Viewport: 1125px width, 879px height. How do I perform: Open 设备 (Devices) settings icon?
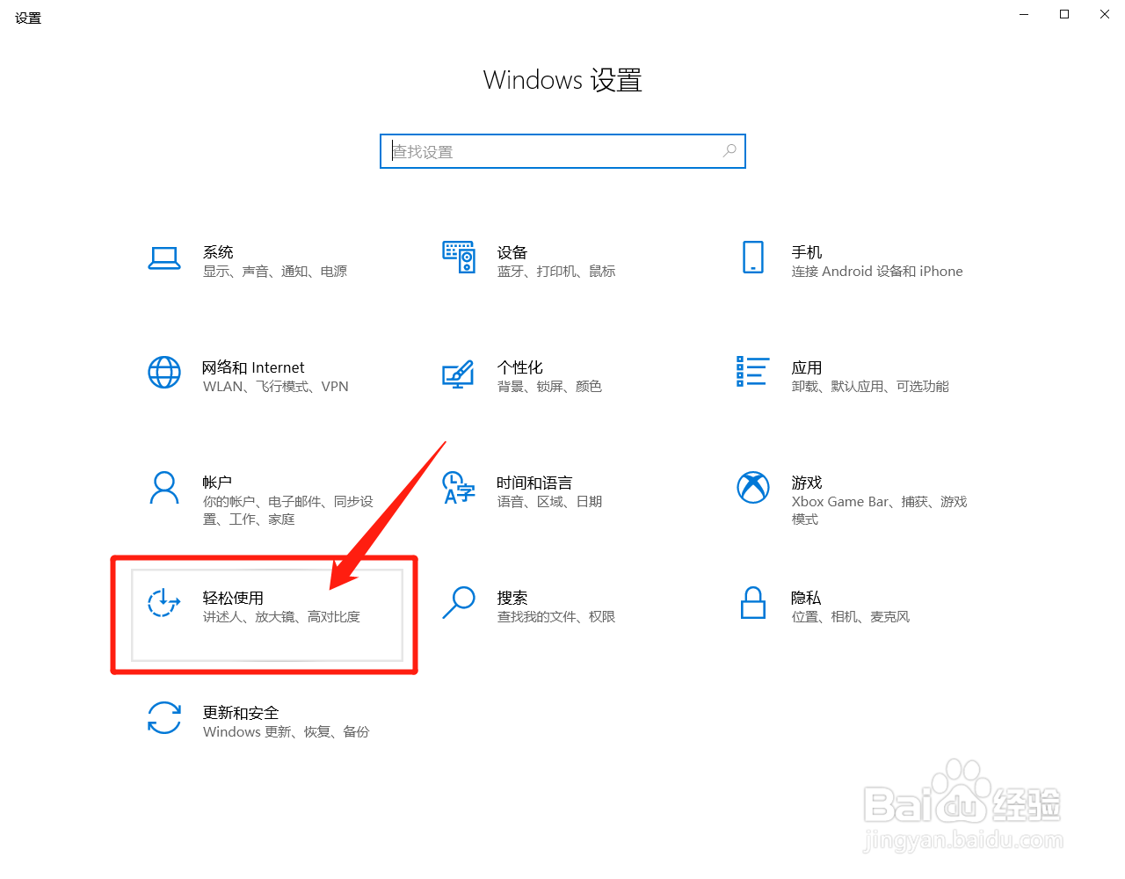pyautogui.click(x=458, y=258)
